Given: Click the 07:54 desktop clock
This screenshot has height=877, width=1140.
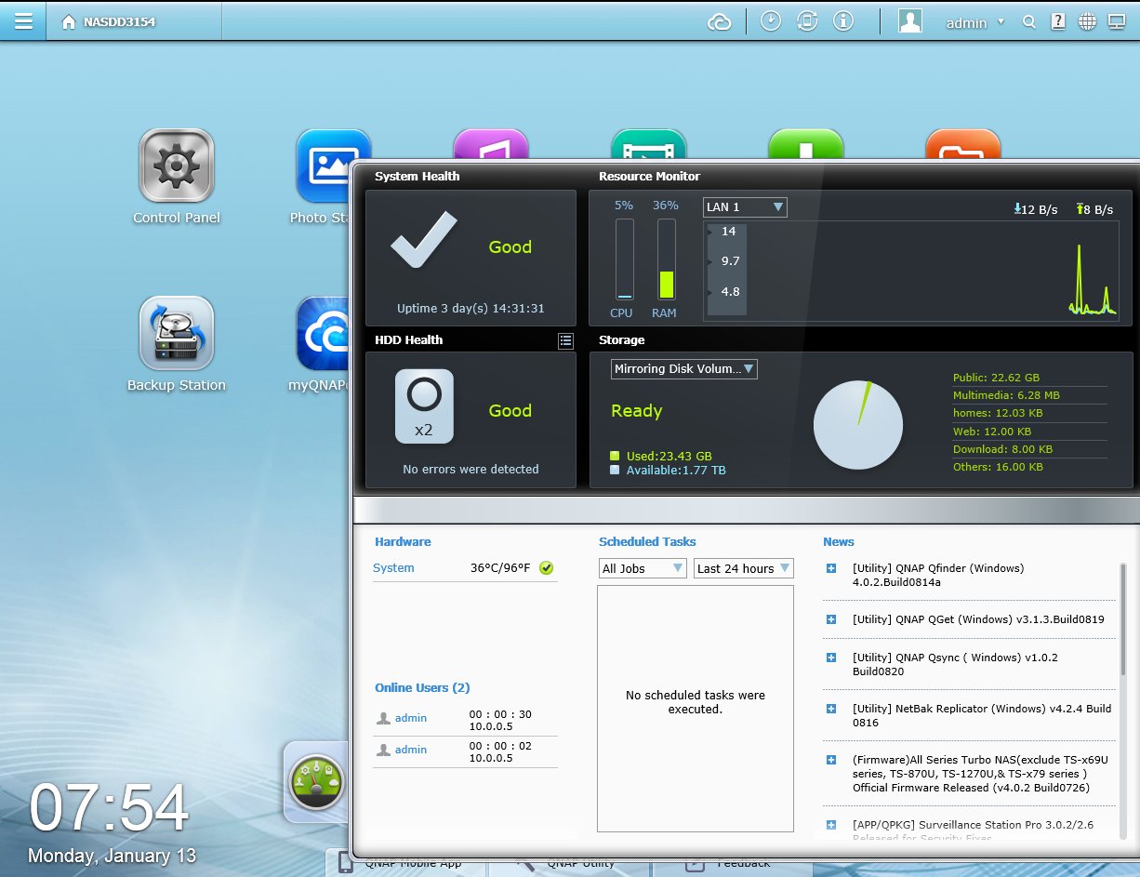Looking at the screenshot, I should tap(110, 808).
